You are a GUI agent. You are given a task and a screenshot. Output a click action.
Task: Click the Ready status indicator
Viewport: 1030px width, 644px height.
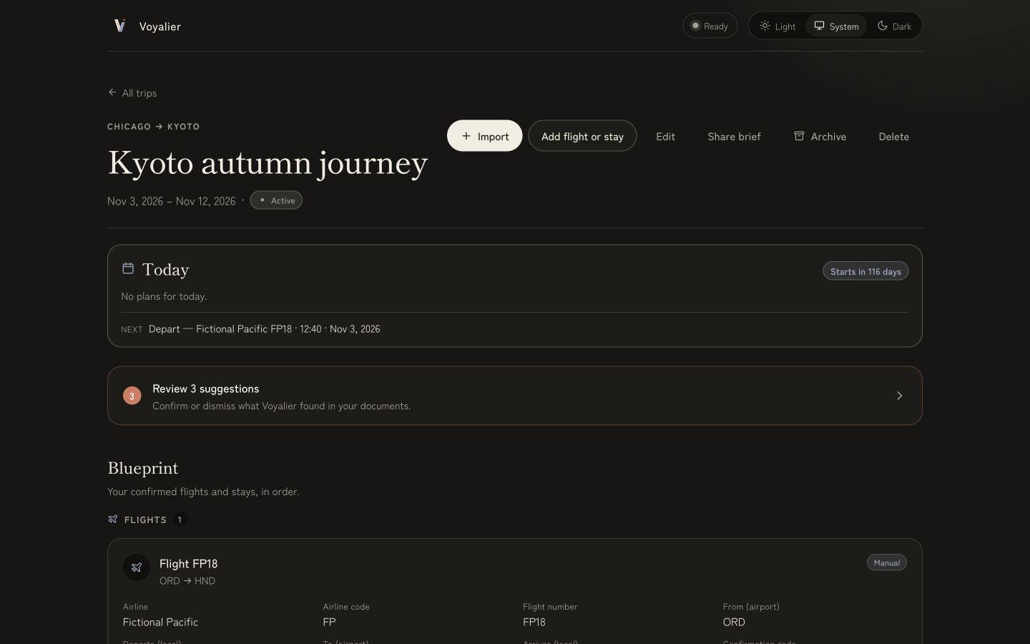pos(710,26)
